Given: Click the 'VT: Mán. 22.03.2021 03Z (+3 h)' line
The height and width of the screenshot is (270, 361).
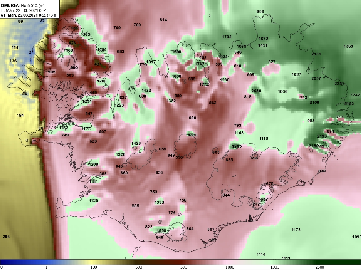Looking at the screenshot, I should [x=29, y=15].
